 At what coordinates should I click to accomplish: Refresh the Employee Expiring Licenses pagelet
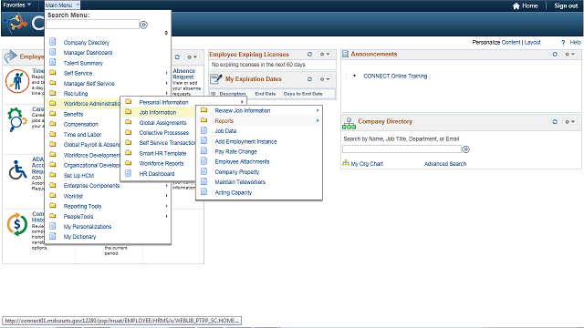tap(309, 55)
